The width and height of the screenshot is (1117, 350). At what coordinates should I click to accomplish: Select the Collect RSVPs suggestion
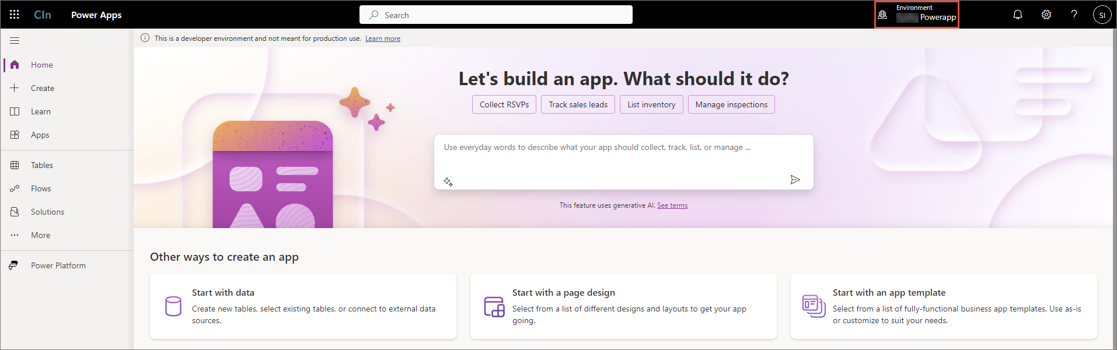tap(504, 104)
